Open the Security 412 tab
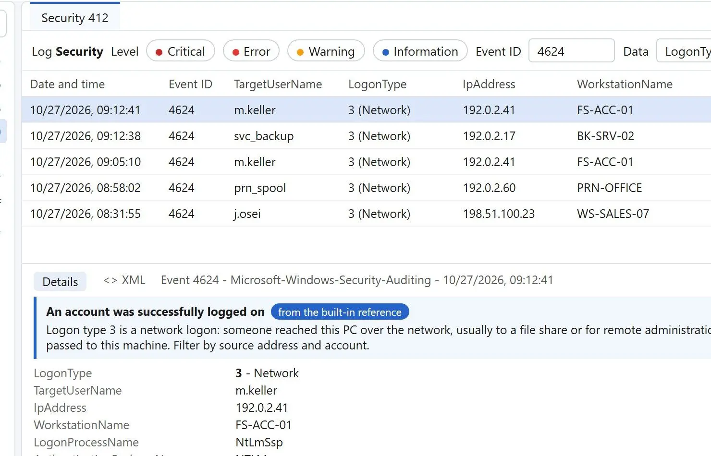 [75, 18]
